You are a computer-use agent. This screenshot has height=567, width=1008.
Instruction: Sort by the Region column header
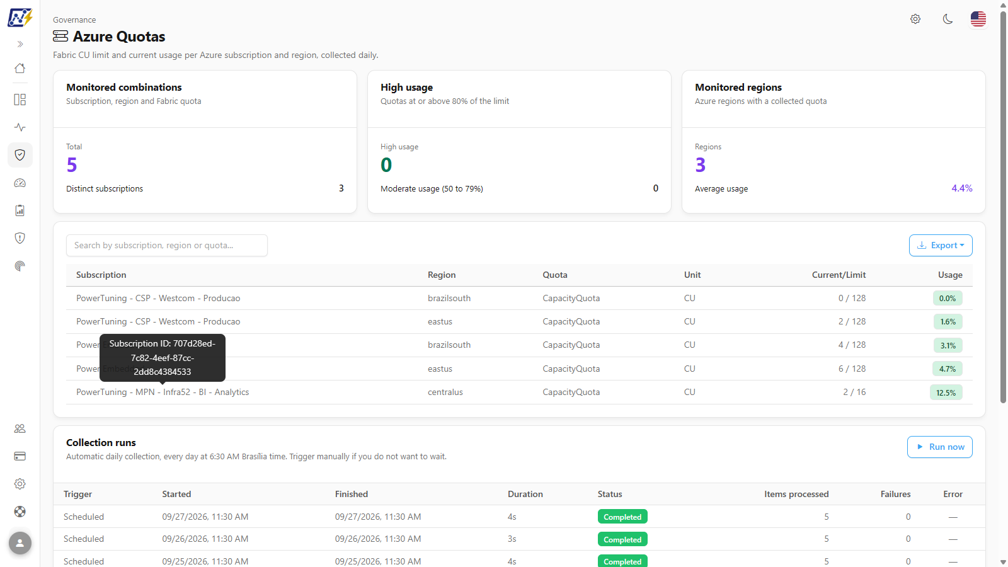point(442,275)
